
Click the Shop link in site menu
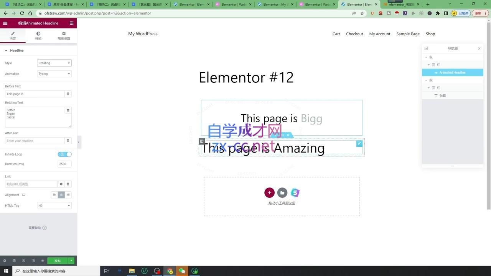point(430,34)
